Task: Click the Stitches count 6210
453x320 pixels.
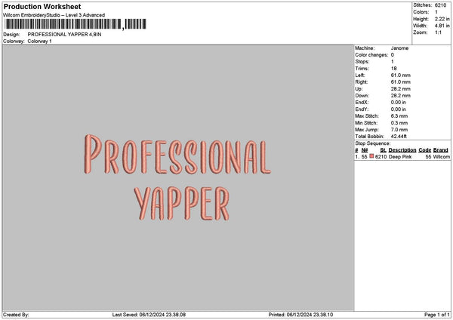Action: pos(440,5)
